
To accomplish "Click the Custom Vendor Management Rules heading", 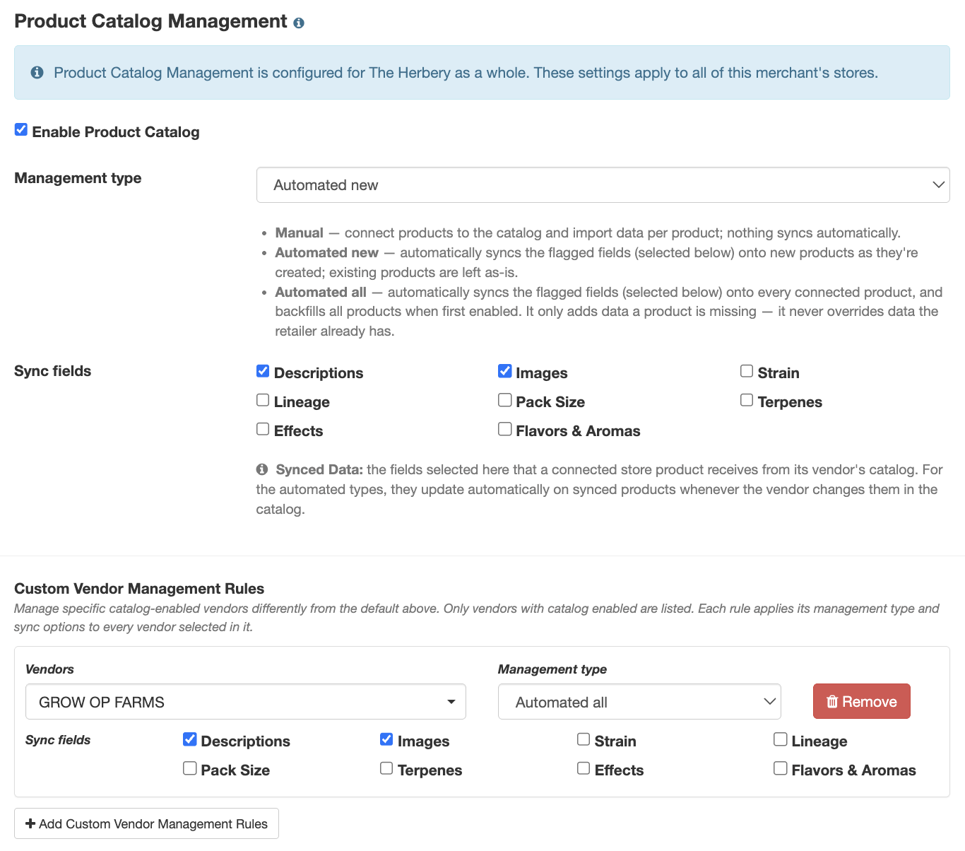I will click(x=139, y=589).
